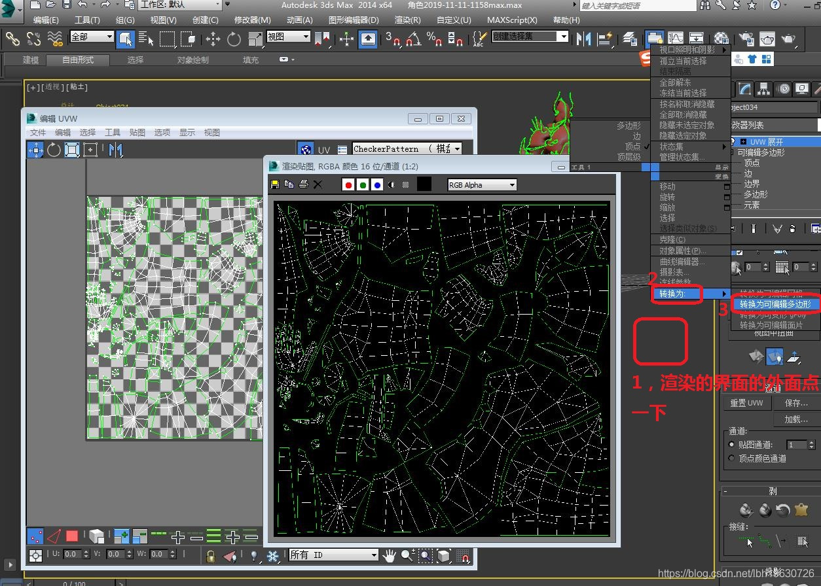The height and width of the screenshot is (586, 821).
Task: Click the pan hand tool in UVW editor
Action: pos(390,555)
